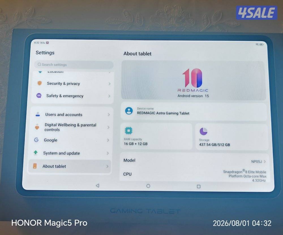Open Model NP05J chevron
This screenshot has height=235, width=283.
click(x=265, y=162)
